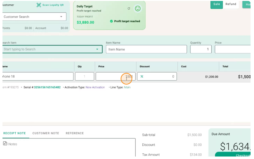Click the Qty field in iPhone 18 row

(84, 77)
